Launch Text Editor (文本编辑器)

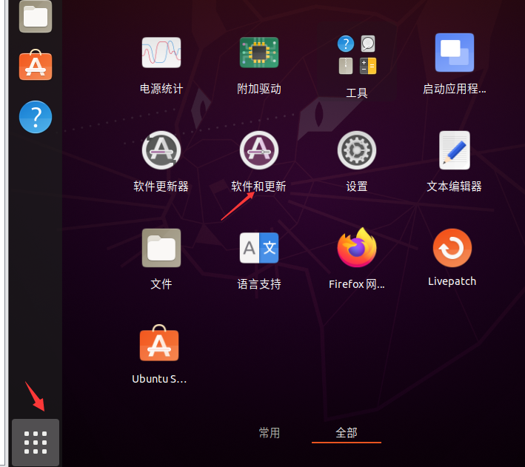pyautogui.click(x=455, y=150)
